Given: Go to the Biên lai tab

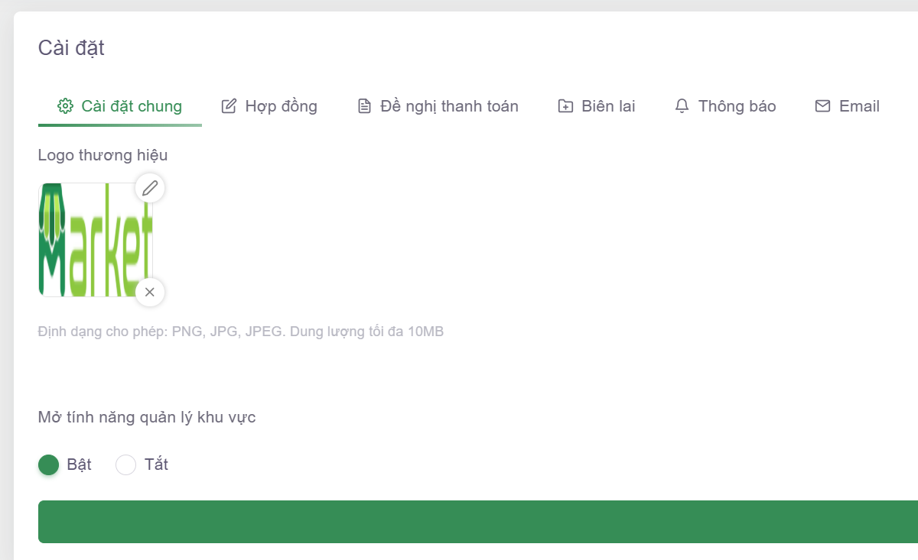Looking at the screenshot, I should pyautogui.click(x=608, y=106).
